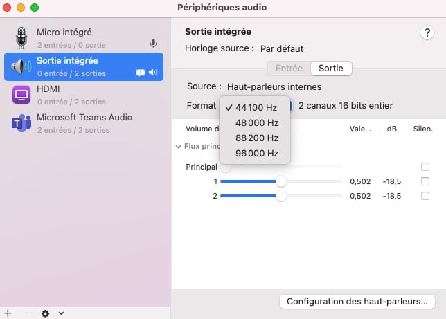The image size is (446, 319).
Task: Click the default output speaker badge
Action: pyautogui.click(x=153, y=72)
